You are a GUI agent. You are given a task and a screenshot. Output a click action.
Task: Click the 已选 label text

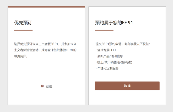click(x=49, y=86)
